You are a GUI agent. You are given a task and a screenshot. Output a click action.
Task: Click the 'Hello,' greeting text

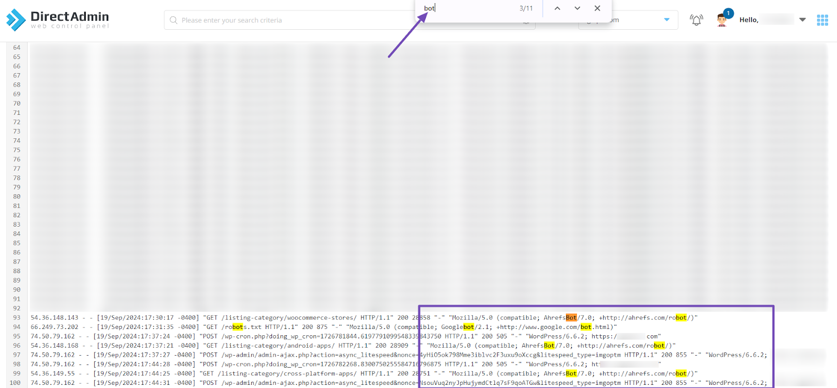(x=749, y=20)
